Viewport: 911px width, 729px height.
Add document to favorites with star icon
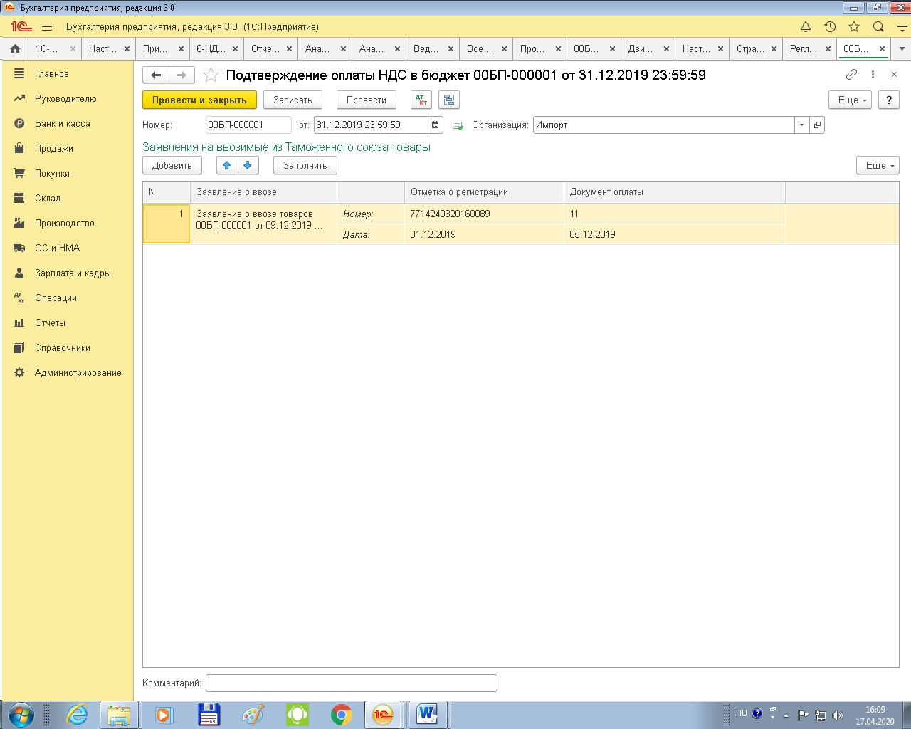[x=211, y=75]
